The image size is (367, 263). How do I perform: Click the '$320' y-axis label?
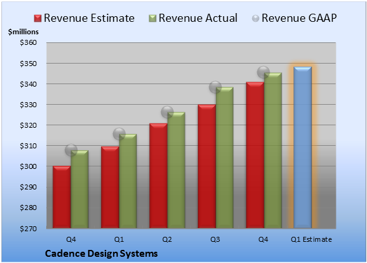[x=28, y=125]
